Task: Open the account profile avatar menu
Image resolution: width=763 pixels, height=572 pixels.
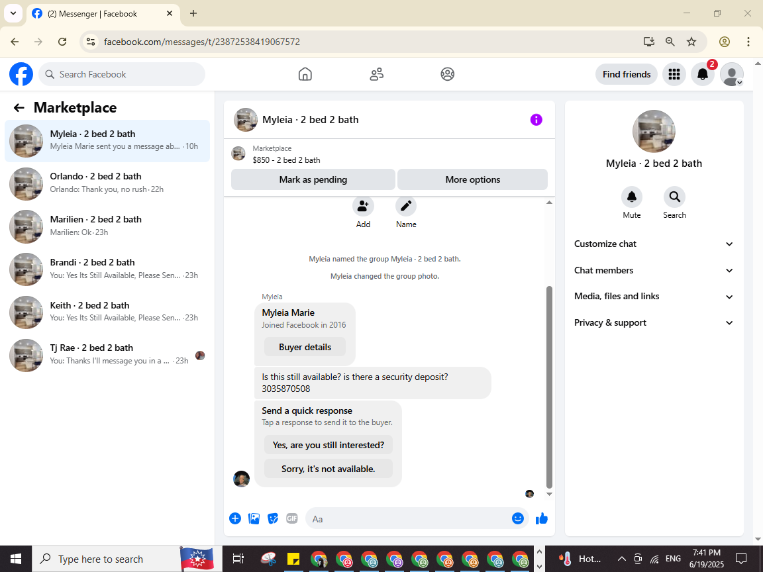Action: [732, 74]
